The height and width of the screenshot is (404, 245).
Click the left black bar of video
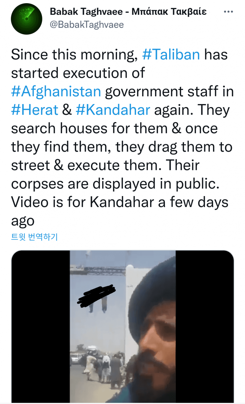point(41,326)
